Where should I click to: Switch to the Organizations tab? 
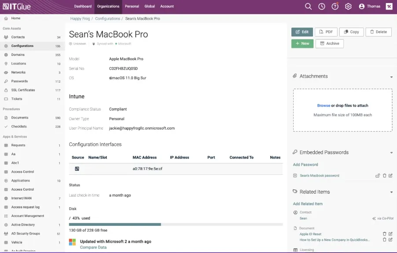click(x=108, y=7)
